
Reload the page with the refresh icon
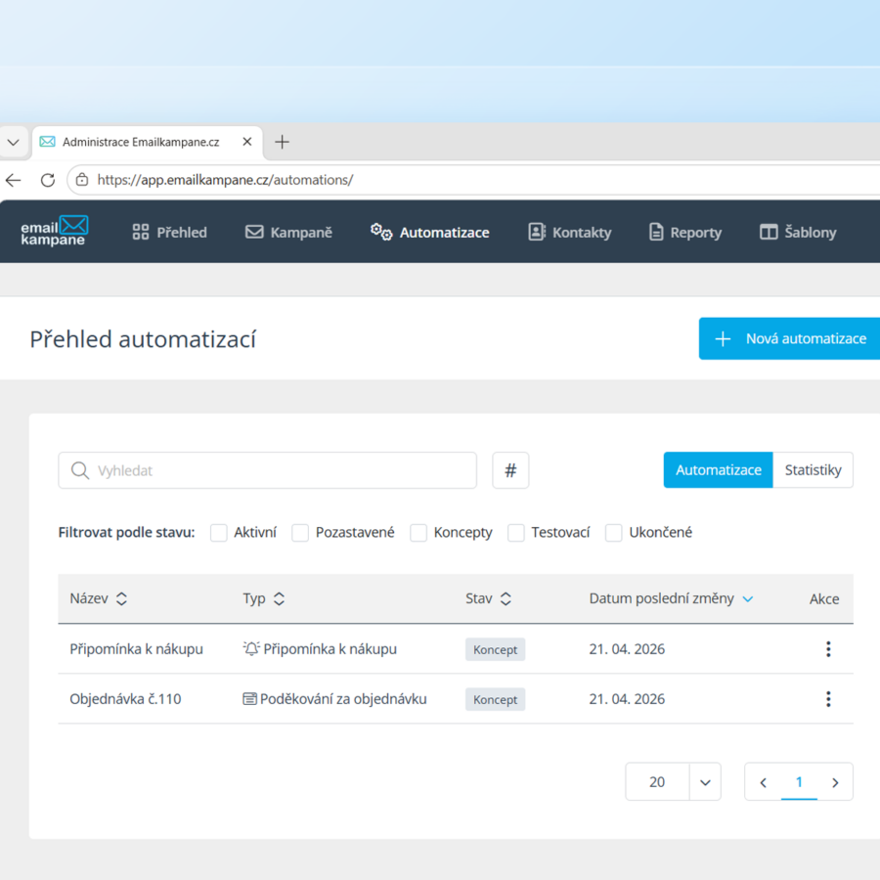47,180
